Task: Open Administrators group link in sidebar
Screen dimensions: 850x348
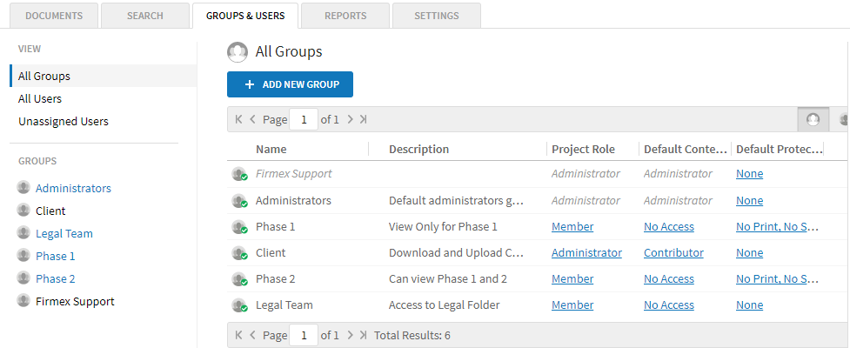Action: pos(73,188)
